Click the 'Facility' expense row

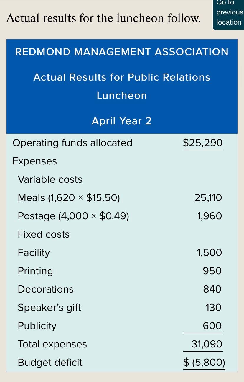pos(122,253)
